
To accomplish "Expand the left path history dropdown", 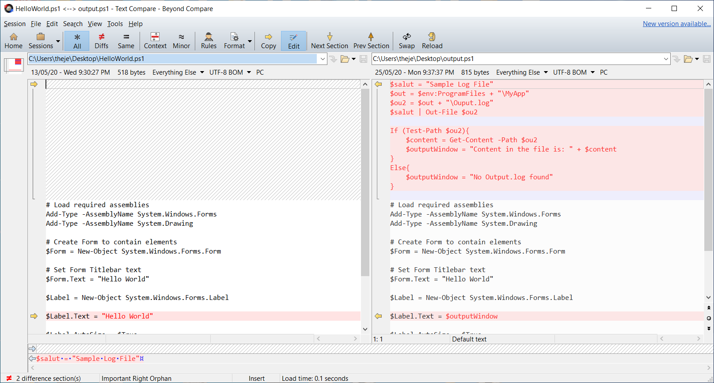I will [x=323, y=59].
